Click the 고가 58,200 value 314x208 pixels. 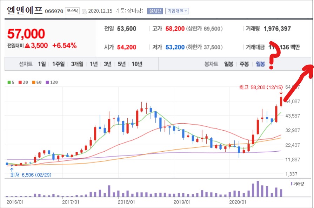[175, 29]
